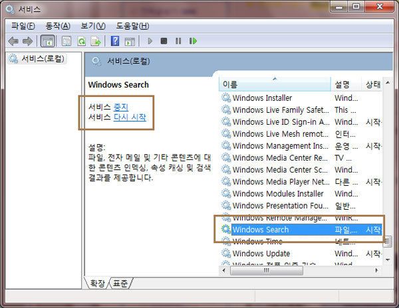Click the TV description of Media Center Re...
This screenshot has width=399, height=308.
[x=342, y=158]
